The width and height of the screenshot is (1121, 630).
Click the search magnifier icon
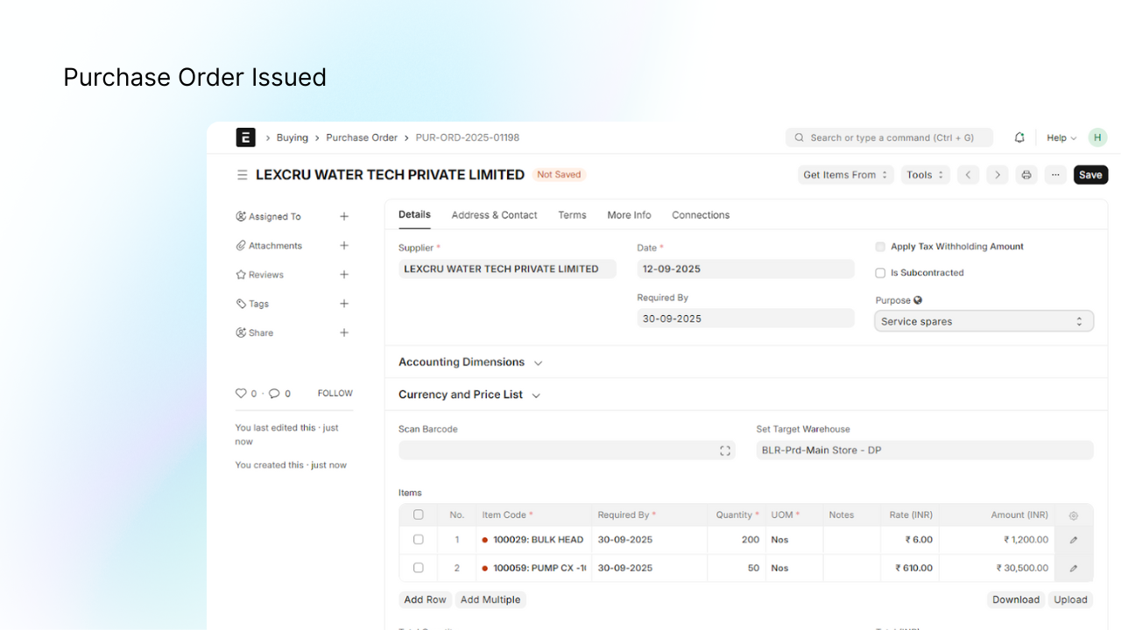800,137
